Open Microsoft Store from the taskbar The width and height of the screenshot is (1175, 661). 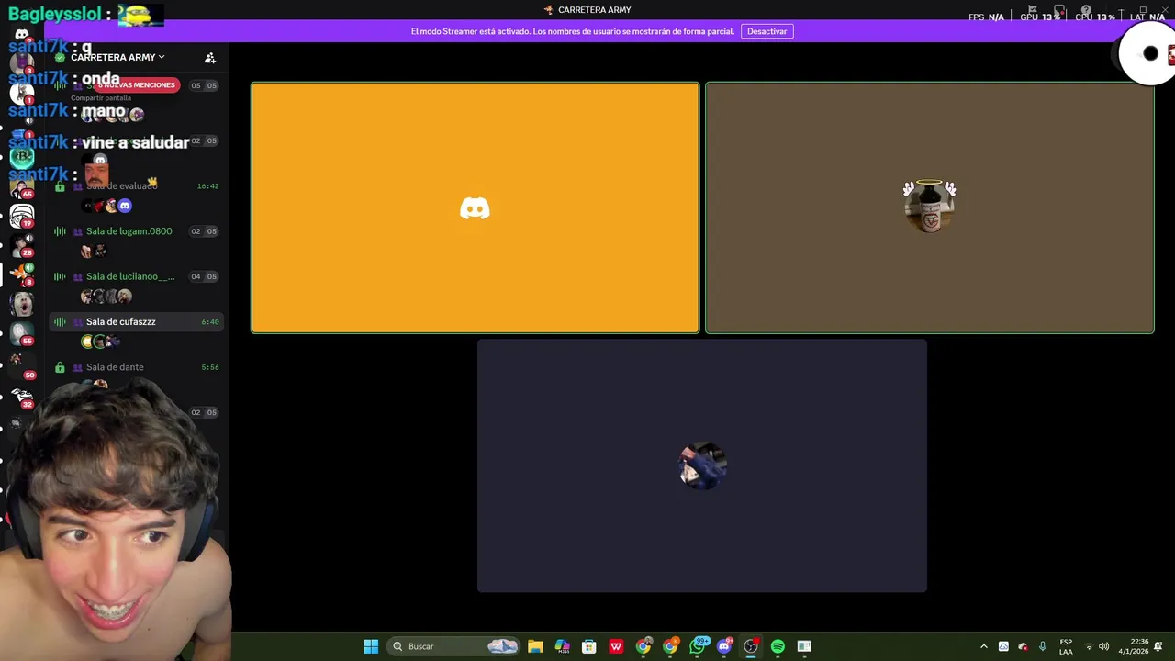(589, 646)
